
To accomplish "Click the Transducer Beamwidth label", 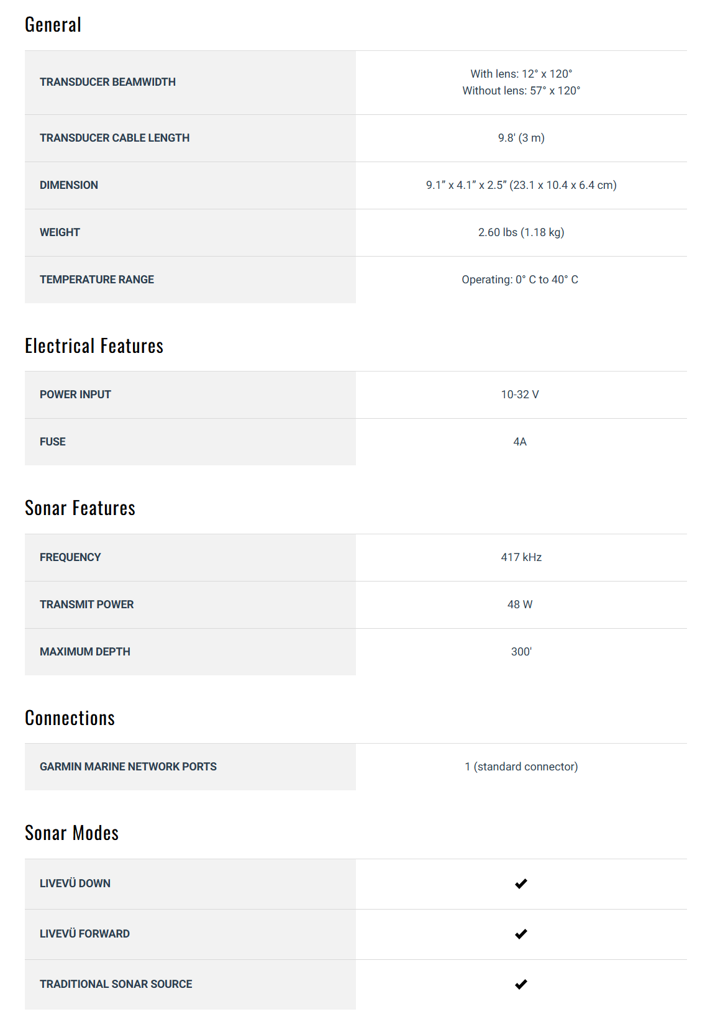I will click(107, 82).
